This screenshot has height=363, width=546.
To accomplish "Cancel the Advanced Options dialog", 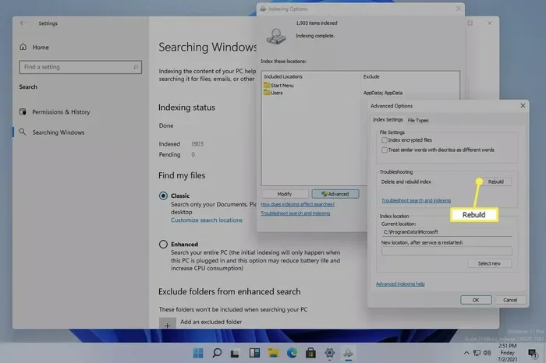I will coord(510,300).
